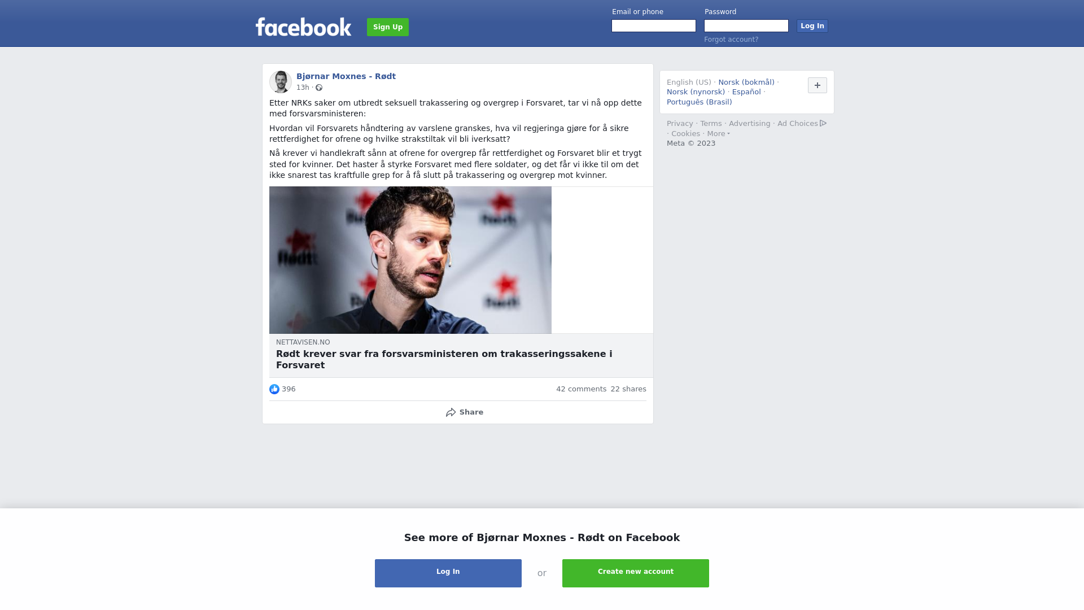Click the header Log In button

point(812,26)
